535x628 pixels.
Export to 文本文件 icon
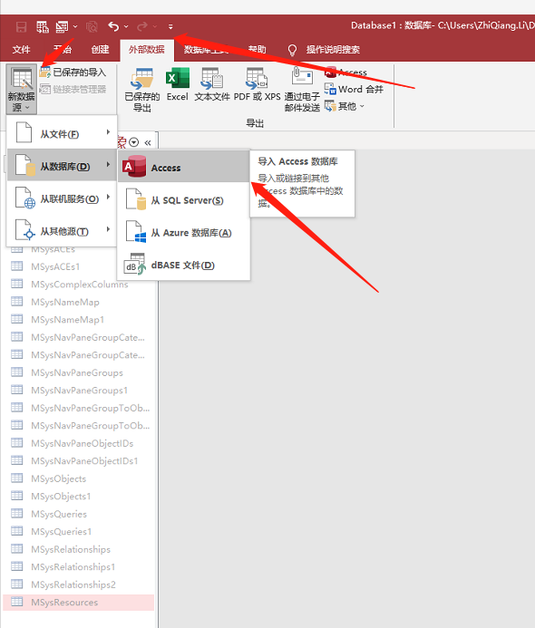tap(212, 84)
